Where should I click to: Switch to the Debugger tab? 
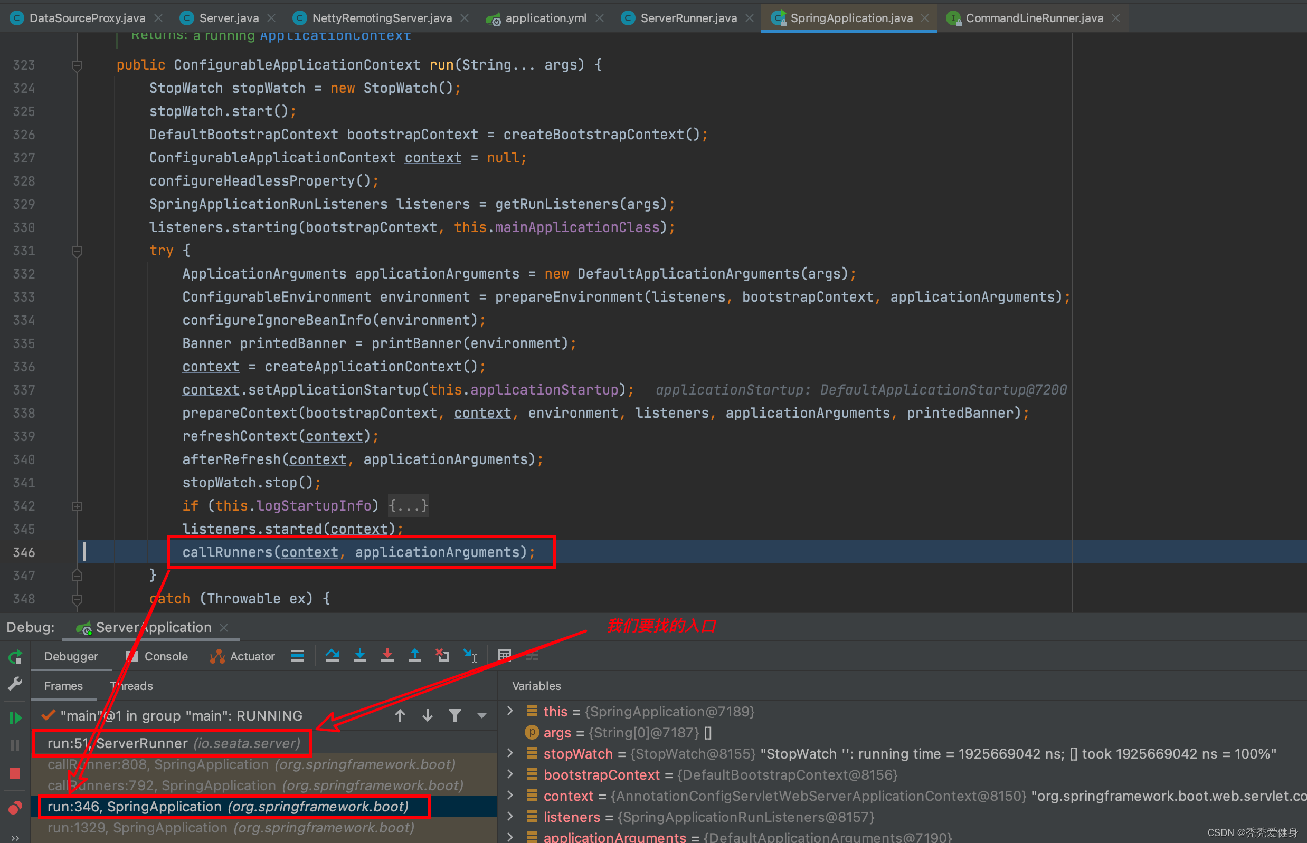point(71,656)
